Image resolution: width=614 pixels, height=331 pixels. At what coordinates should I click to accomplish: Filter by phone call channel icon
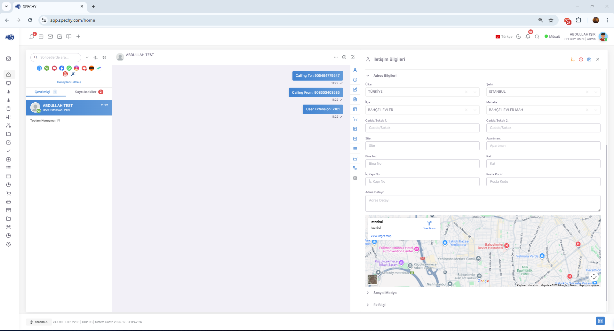[x=47, y=68]
